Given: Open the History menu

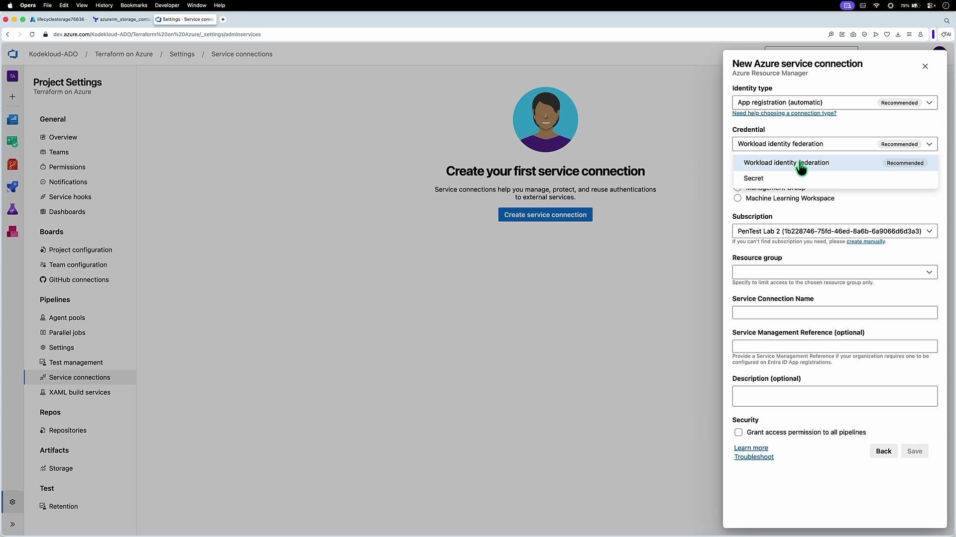Looking at the screenshot, I should click(104, 5).
